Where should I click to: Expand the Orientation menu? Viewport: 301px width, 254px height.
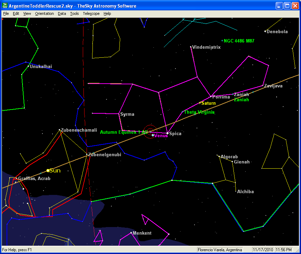(44, 13)
